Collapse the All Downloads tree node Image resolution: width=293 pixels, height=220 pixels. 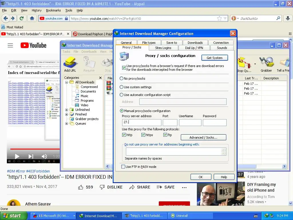[x=66, y=82]
